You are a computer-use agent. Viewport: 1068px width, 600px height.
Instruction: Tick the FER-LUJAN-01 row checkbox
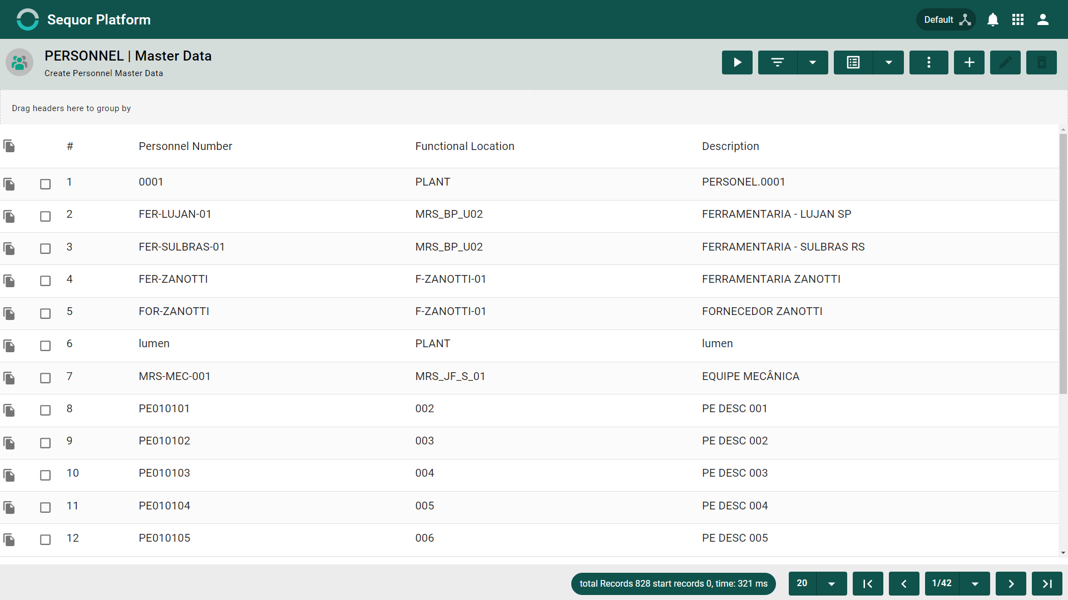point(46,216)
